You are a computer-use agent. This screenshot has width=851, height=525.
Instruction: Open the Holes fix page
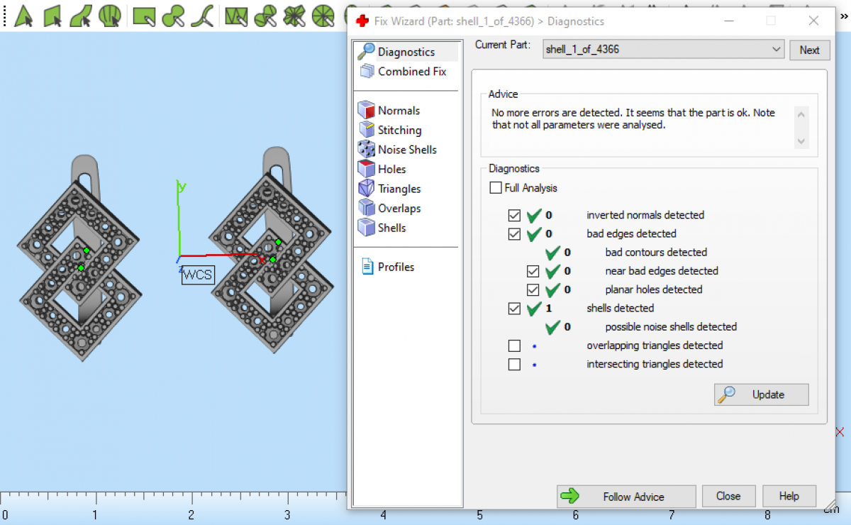[x=391, y=170]
